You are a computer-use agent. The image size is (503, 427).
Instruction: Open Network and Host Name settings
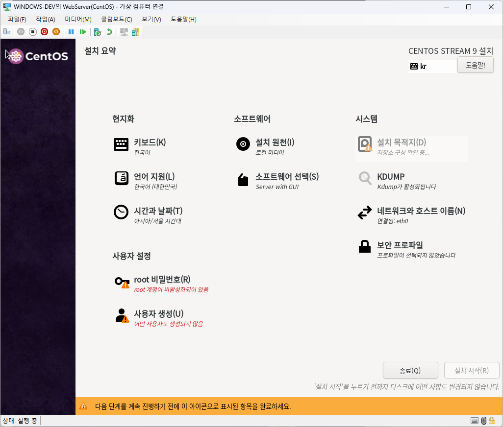365,213
